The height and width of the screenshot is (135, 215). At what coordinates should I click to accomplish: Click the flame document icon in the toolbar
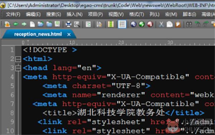(x=8, y=24)
